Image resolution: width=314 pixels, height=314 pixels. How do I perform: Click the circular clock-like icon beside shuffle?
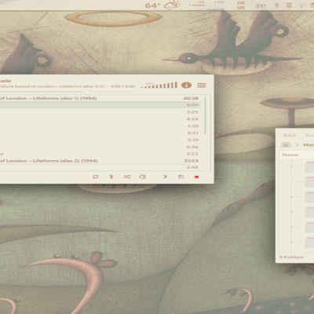pyautogui.click(x=143, y=177)
